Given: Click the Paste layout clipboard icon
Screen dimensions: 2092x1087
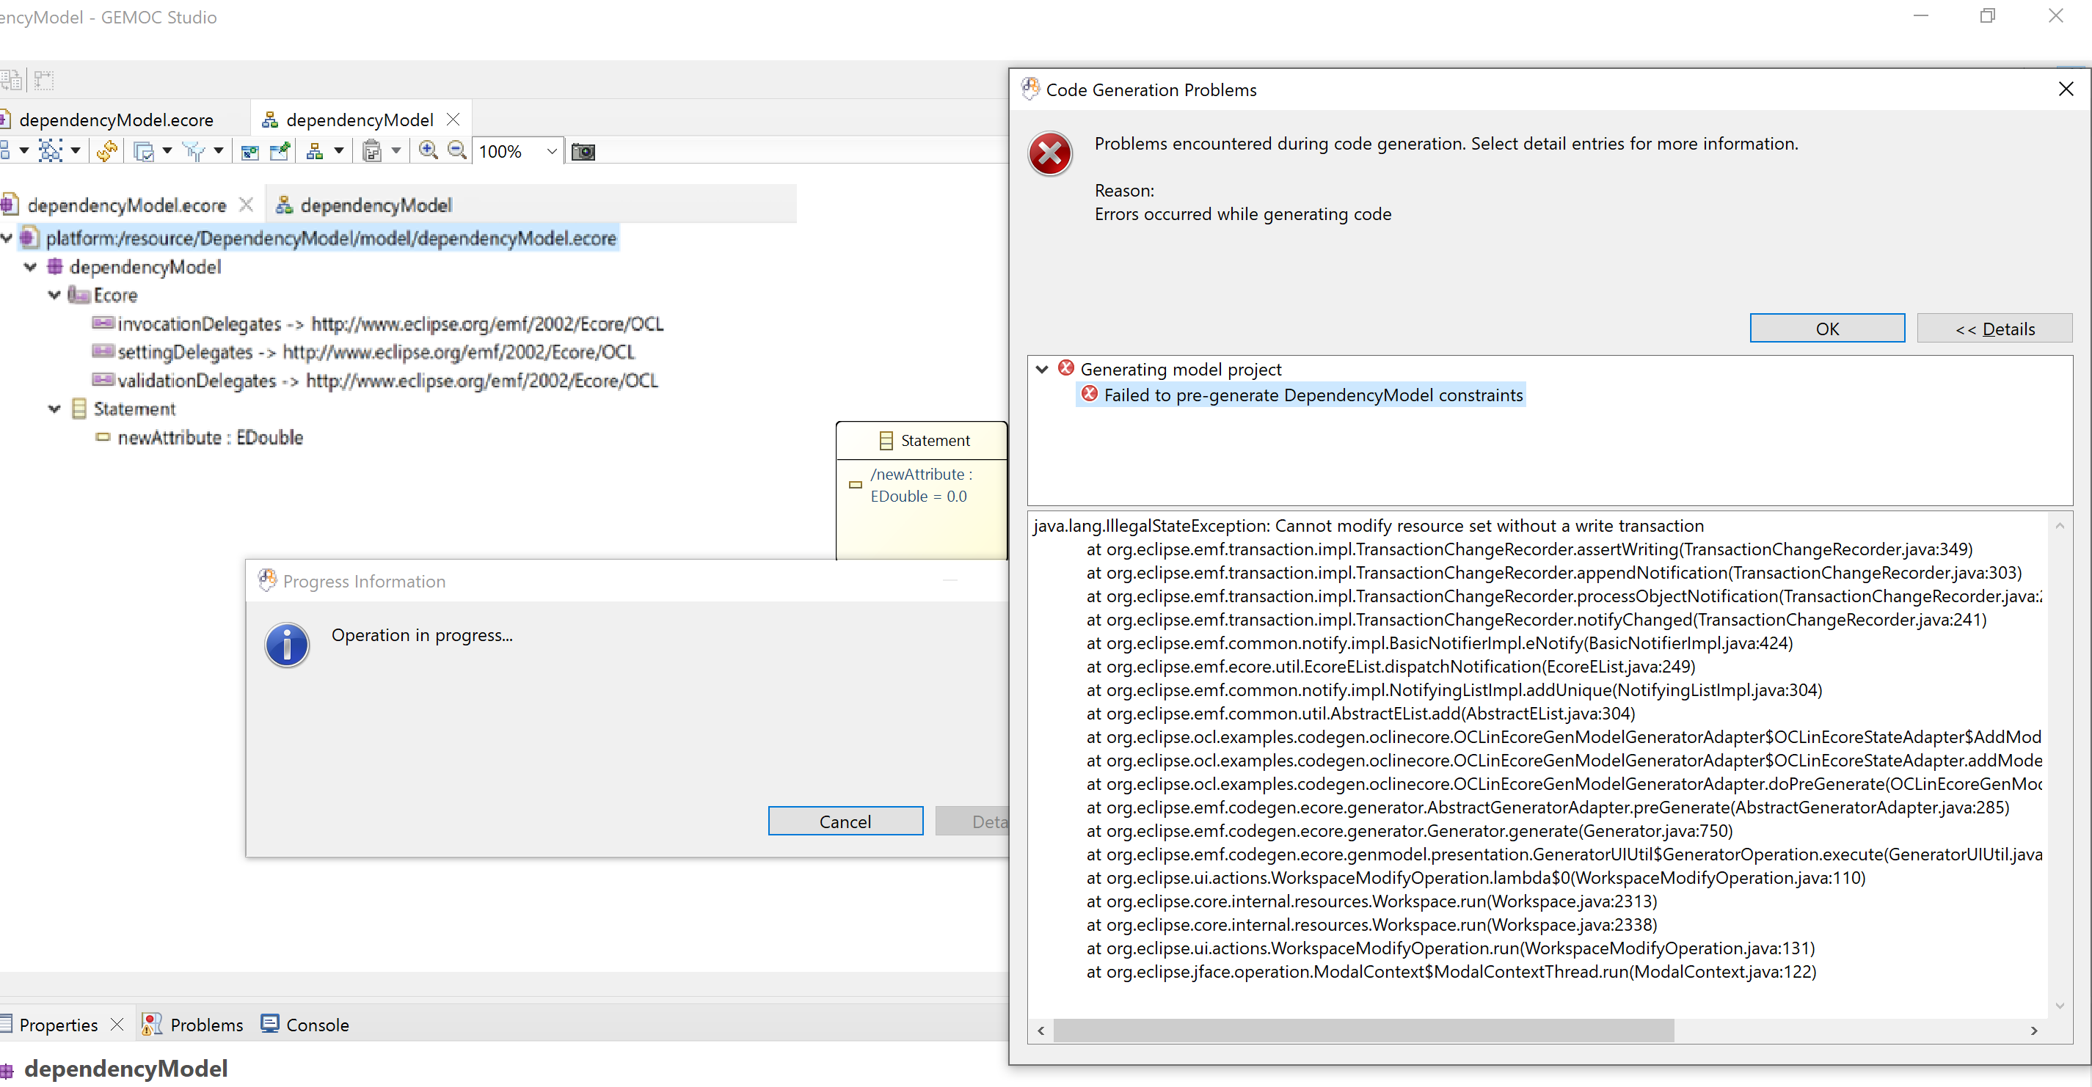Looking at the screenshot, I should pos(372,151).
